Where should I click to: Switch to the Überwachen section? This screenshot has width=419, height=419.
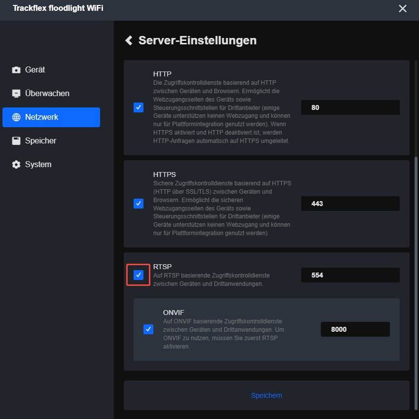[51, 94]
